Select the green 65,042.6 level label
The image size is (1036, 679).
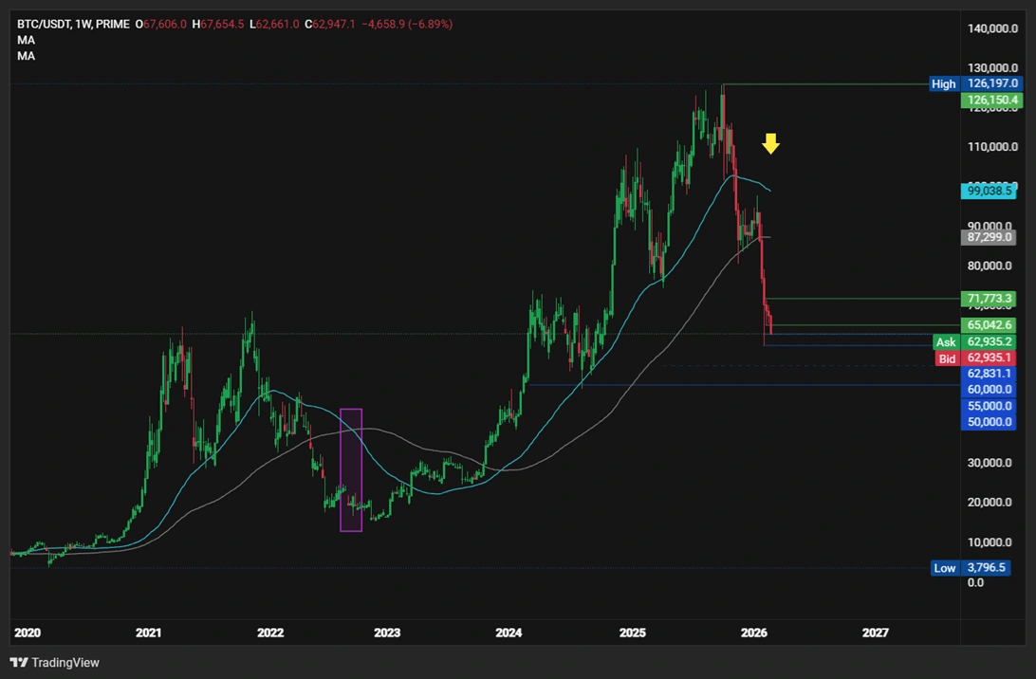pos(990,325)
